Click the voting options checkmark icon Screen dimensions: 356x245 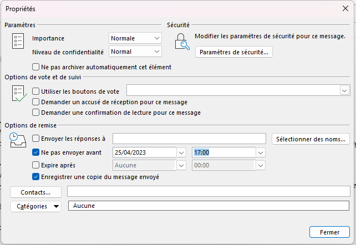[x=18, y=94]
